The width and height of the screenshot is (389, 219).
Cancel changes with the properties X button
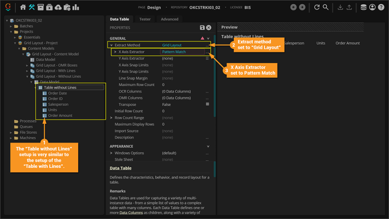point(209,28)
